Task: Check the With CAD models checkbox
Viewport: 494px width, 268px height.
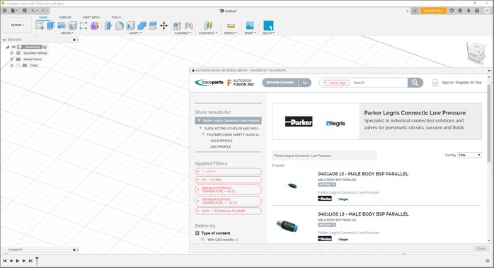Action: click(x=202, y=239)
